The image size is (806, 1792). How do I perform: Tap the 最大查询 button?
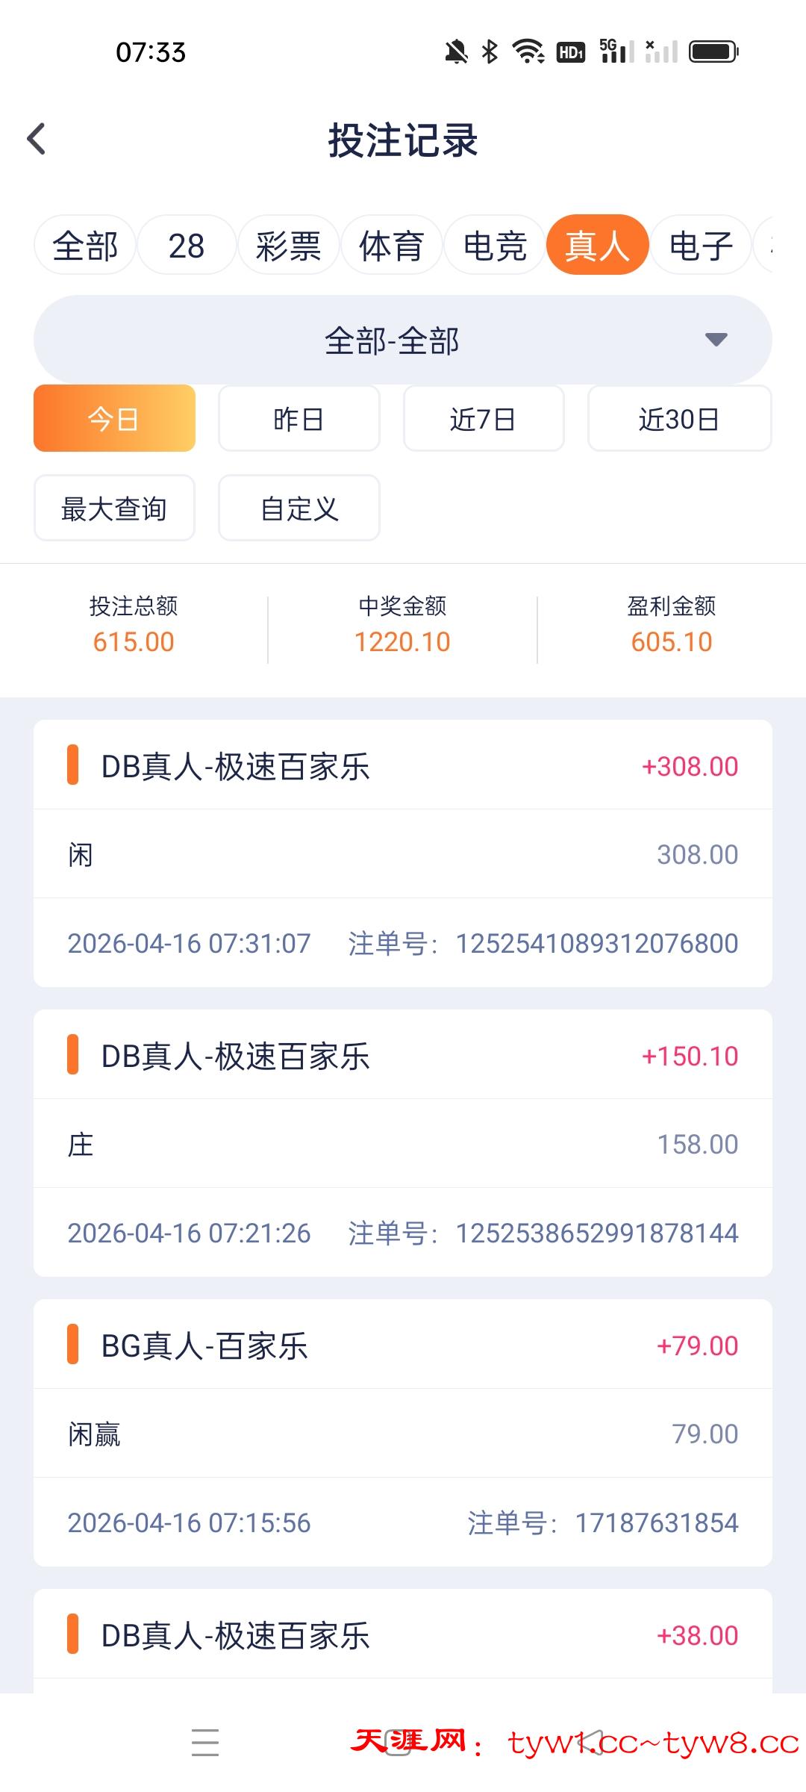(x=114, y=508)
